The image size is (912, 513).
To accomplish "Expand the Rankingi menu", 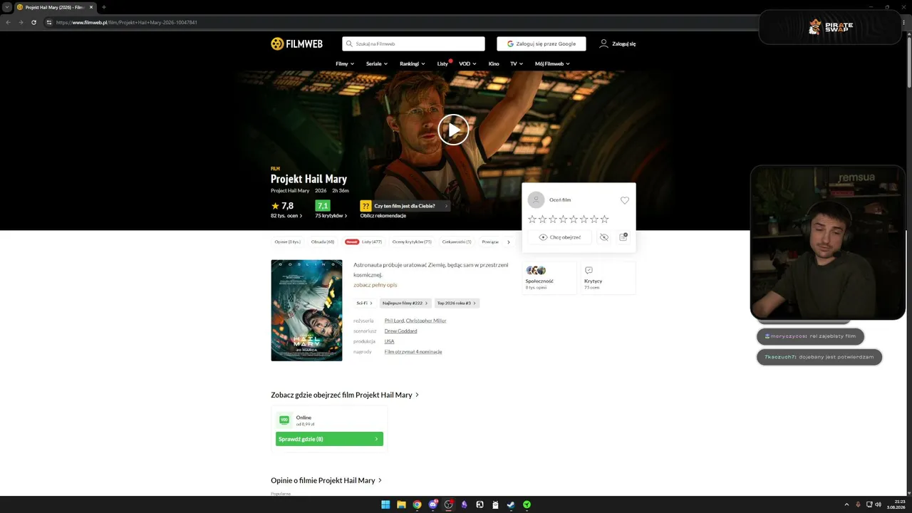I will click(413, 64).
